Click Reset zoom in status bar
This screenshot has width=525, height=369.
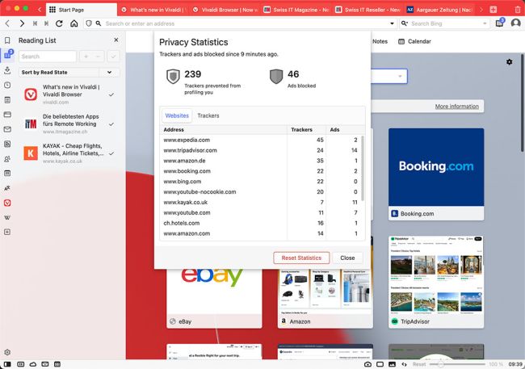point(419,364)
